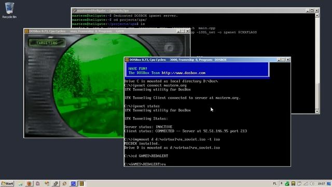Click the DOSBox taskbar button
This screenshot has width=332, height=187.
(82, 183)
